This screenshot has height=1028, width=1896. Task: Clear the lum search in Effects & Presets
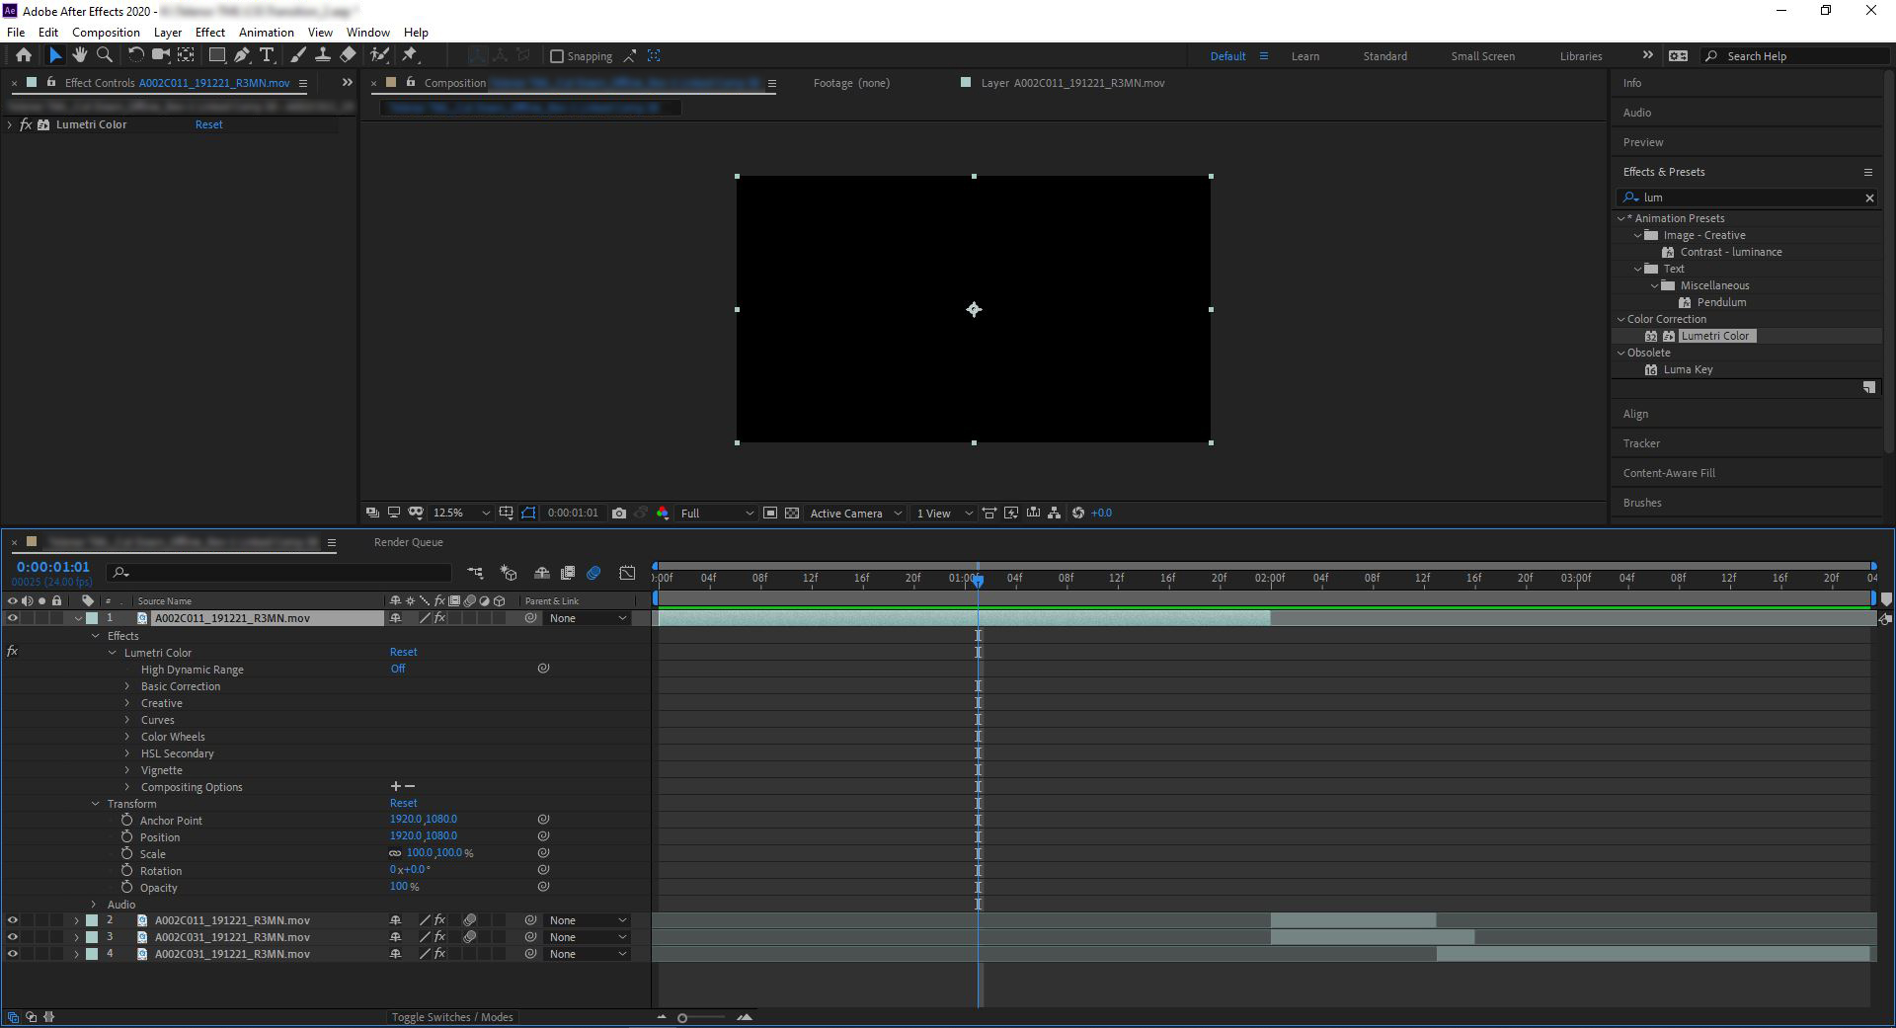pos(1869,198)
